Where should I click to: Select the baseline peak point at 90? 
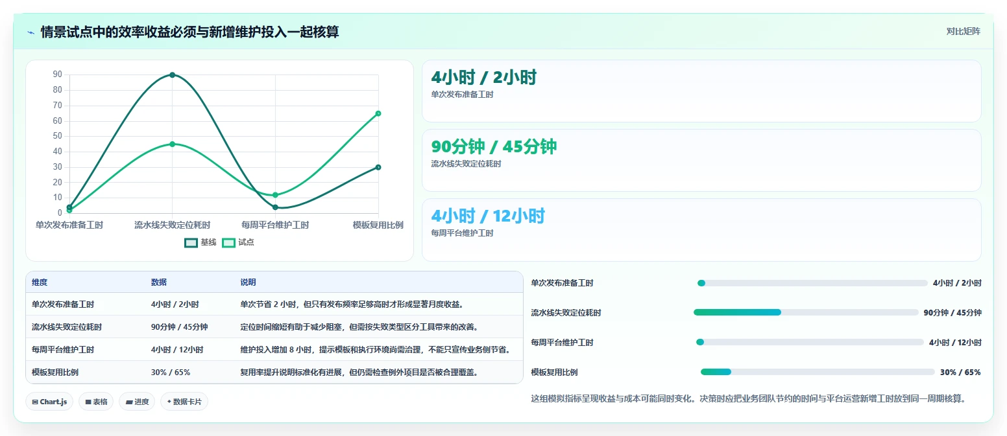click(172, 75)
